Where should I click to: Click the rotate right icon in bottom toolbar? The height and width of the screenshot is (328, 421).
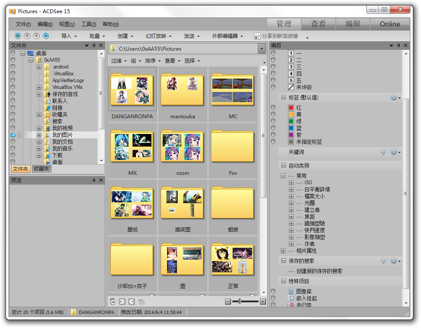click(x=132, y=302)
